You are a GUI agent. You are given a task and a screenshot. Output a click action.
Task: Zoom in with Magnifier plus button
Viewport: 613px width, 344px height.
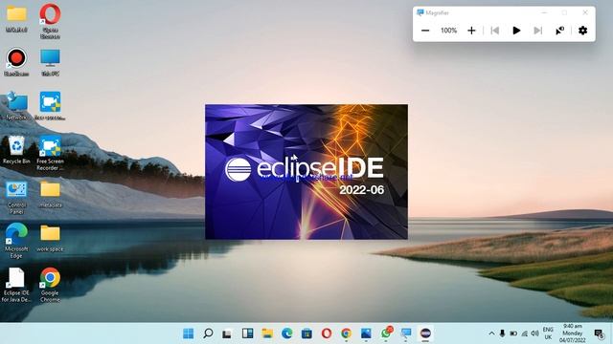point(471,31)
